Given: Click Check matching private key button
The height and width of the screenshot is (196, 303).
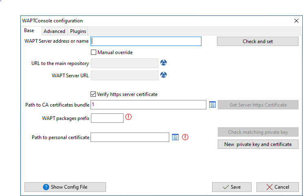Looking at the screenshot, I should [x=258, y=132].
